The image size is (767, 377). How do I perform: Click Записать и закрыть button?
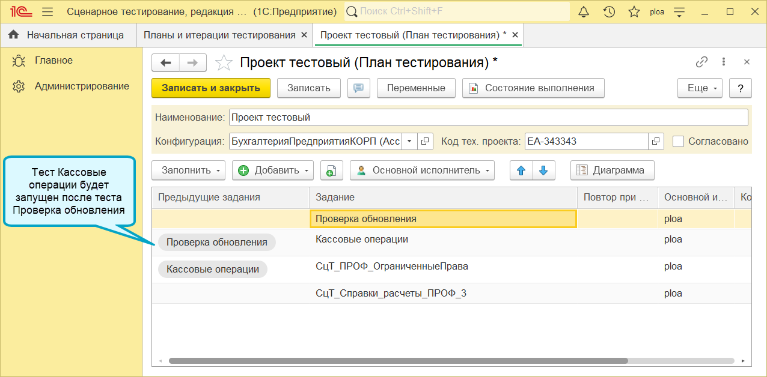click(x=211, y=88)
